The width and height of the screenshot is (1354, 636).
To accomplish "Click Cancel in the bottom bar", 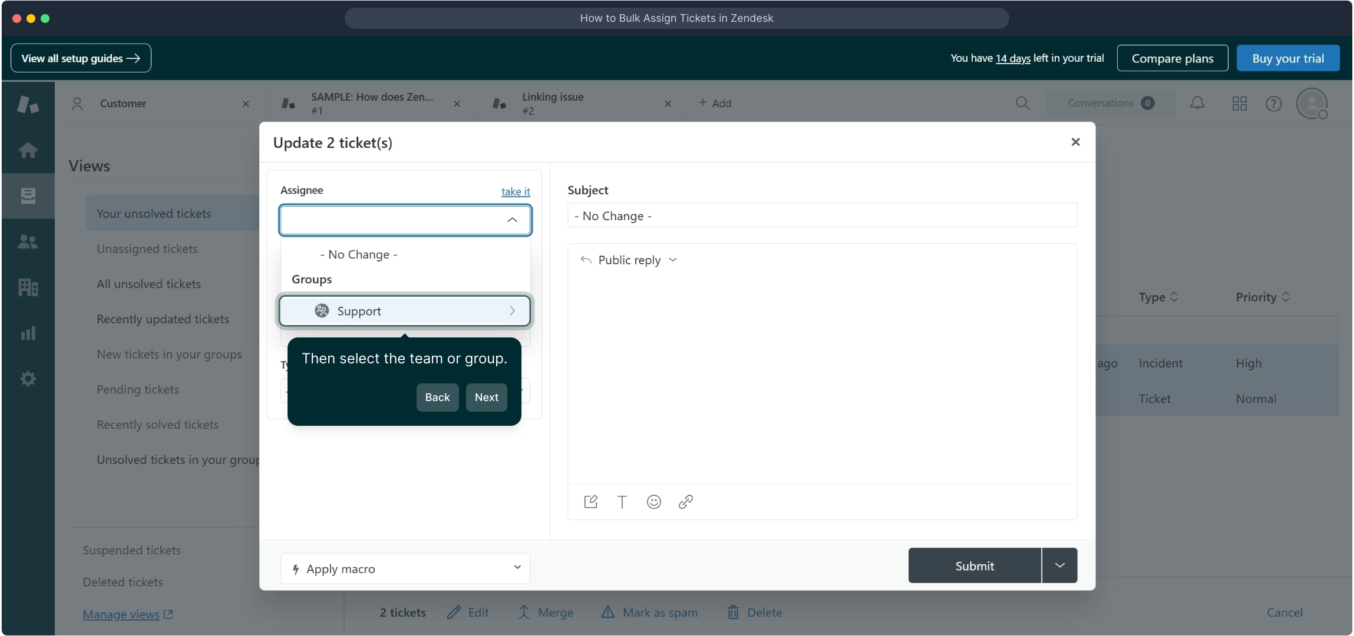I will tap(1284, 612).
